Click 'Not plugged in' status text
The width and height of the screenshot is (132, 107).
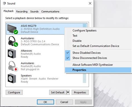pos(30,69)
